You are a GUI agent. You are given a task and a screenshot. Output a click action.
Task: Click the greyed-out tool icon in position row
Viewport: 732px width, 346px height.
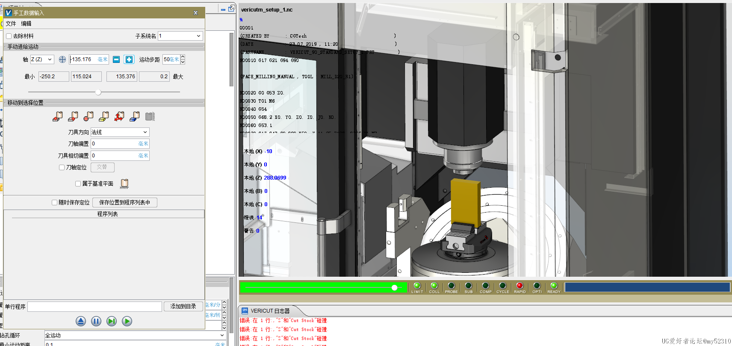pyautogui.click(x=150, y=116)
